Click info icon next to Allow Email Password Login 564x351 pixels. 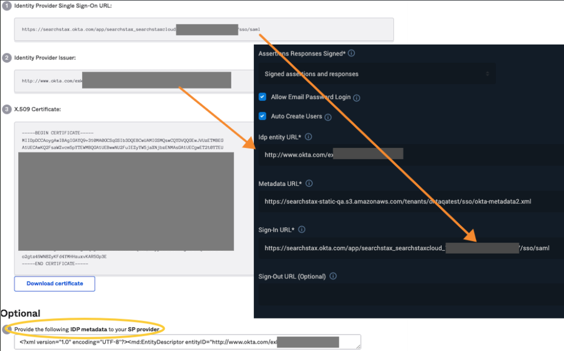(356, 98)
